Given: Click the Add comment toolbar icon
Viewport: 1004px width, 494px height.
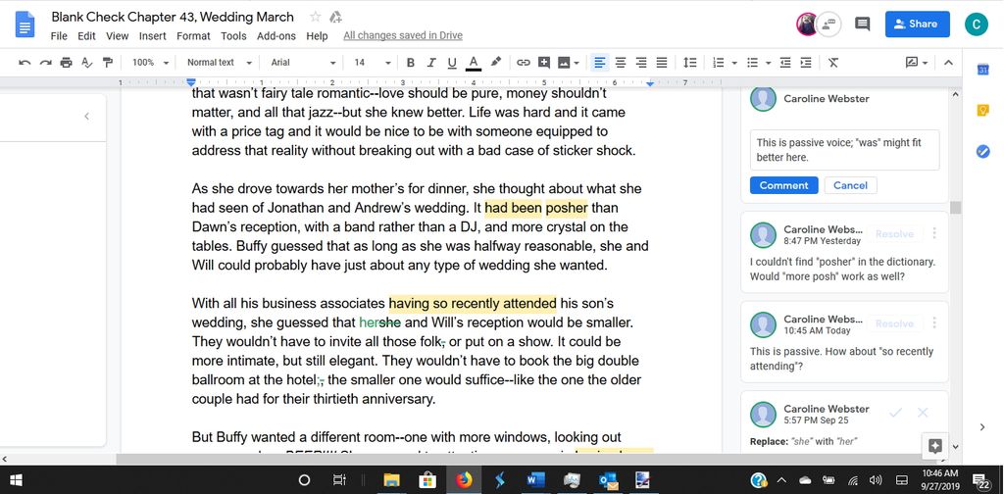Looking at the screenshot, I should tap(543, 63).
